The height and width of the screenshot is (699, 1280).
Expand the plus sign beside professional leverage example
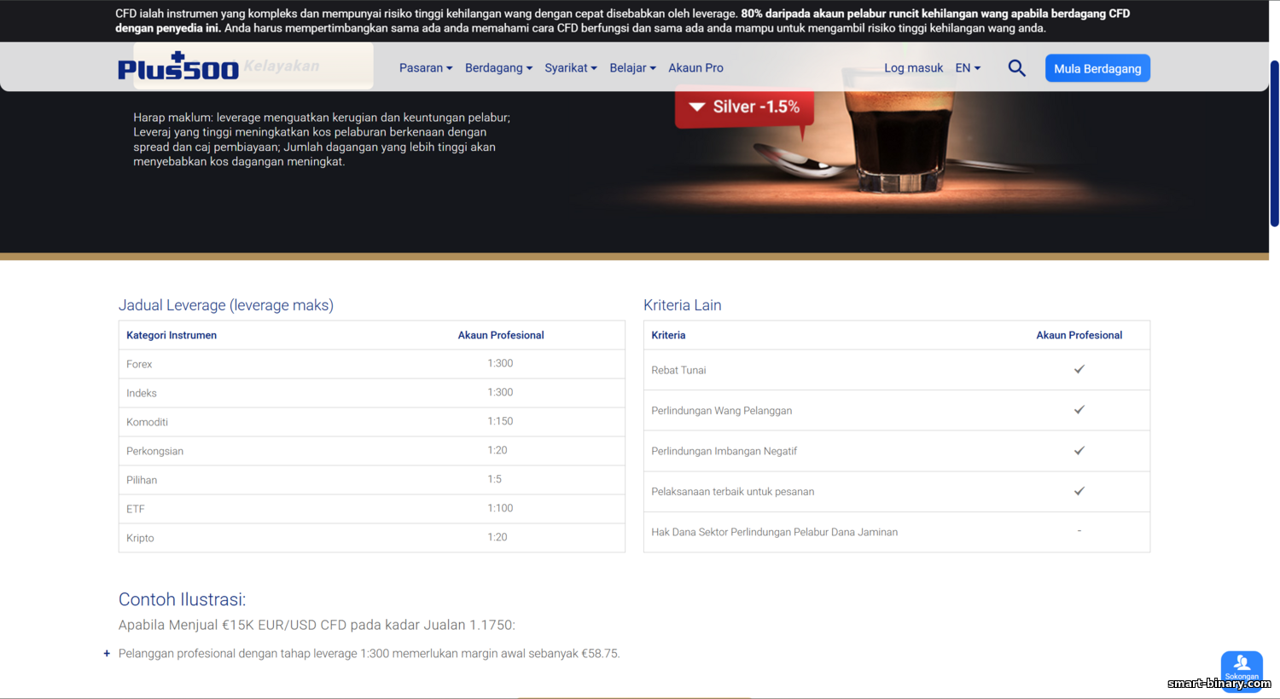point(107,654)
